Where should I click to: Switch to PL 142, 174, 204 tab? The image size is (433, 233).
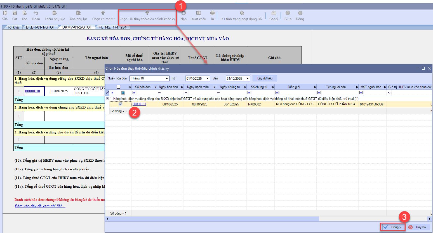click(112, 27)
